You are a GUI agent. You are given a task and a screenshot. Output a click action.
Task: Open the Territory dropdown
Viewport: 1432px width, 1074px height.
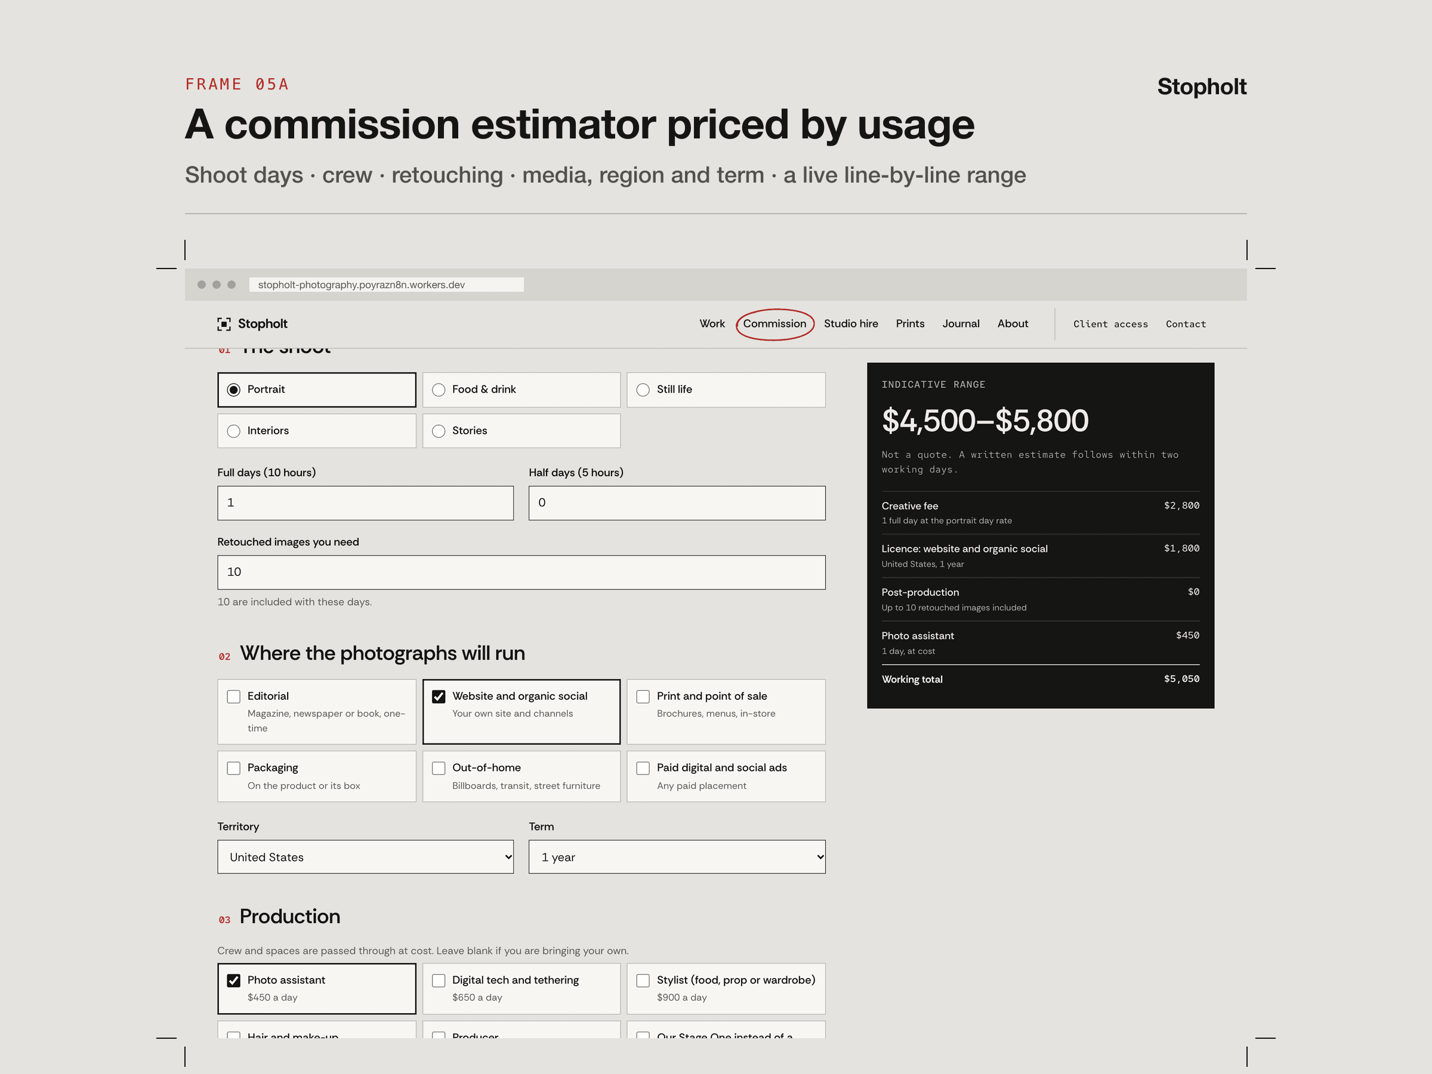pos(365,856)
